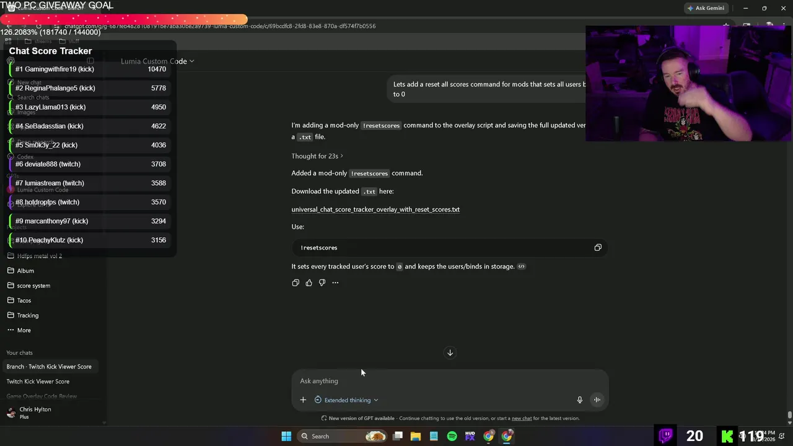Focus the Ask anything message box
793x446 pixels.
tap(450, 381)
